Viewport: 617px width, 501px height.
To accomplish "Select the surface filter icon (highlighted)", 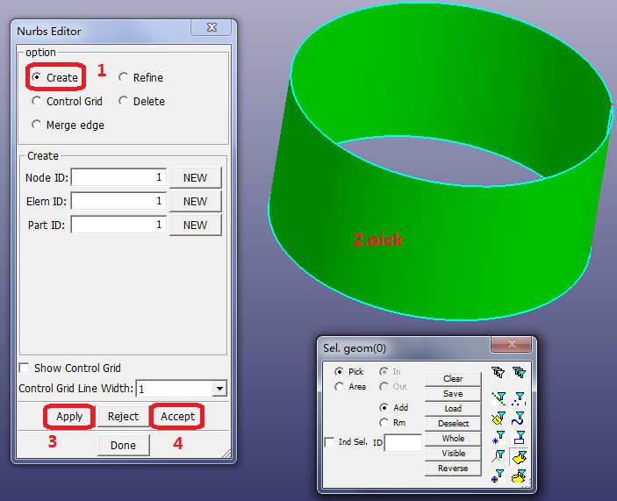I will tap(520, 456).
